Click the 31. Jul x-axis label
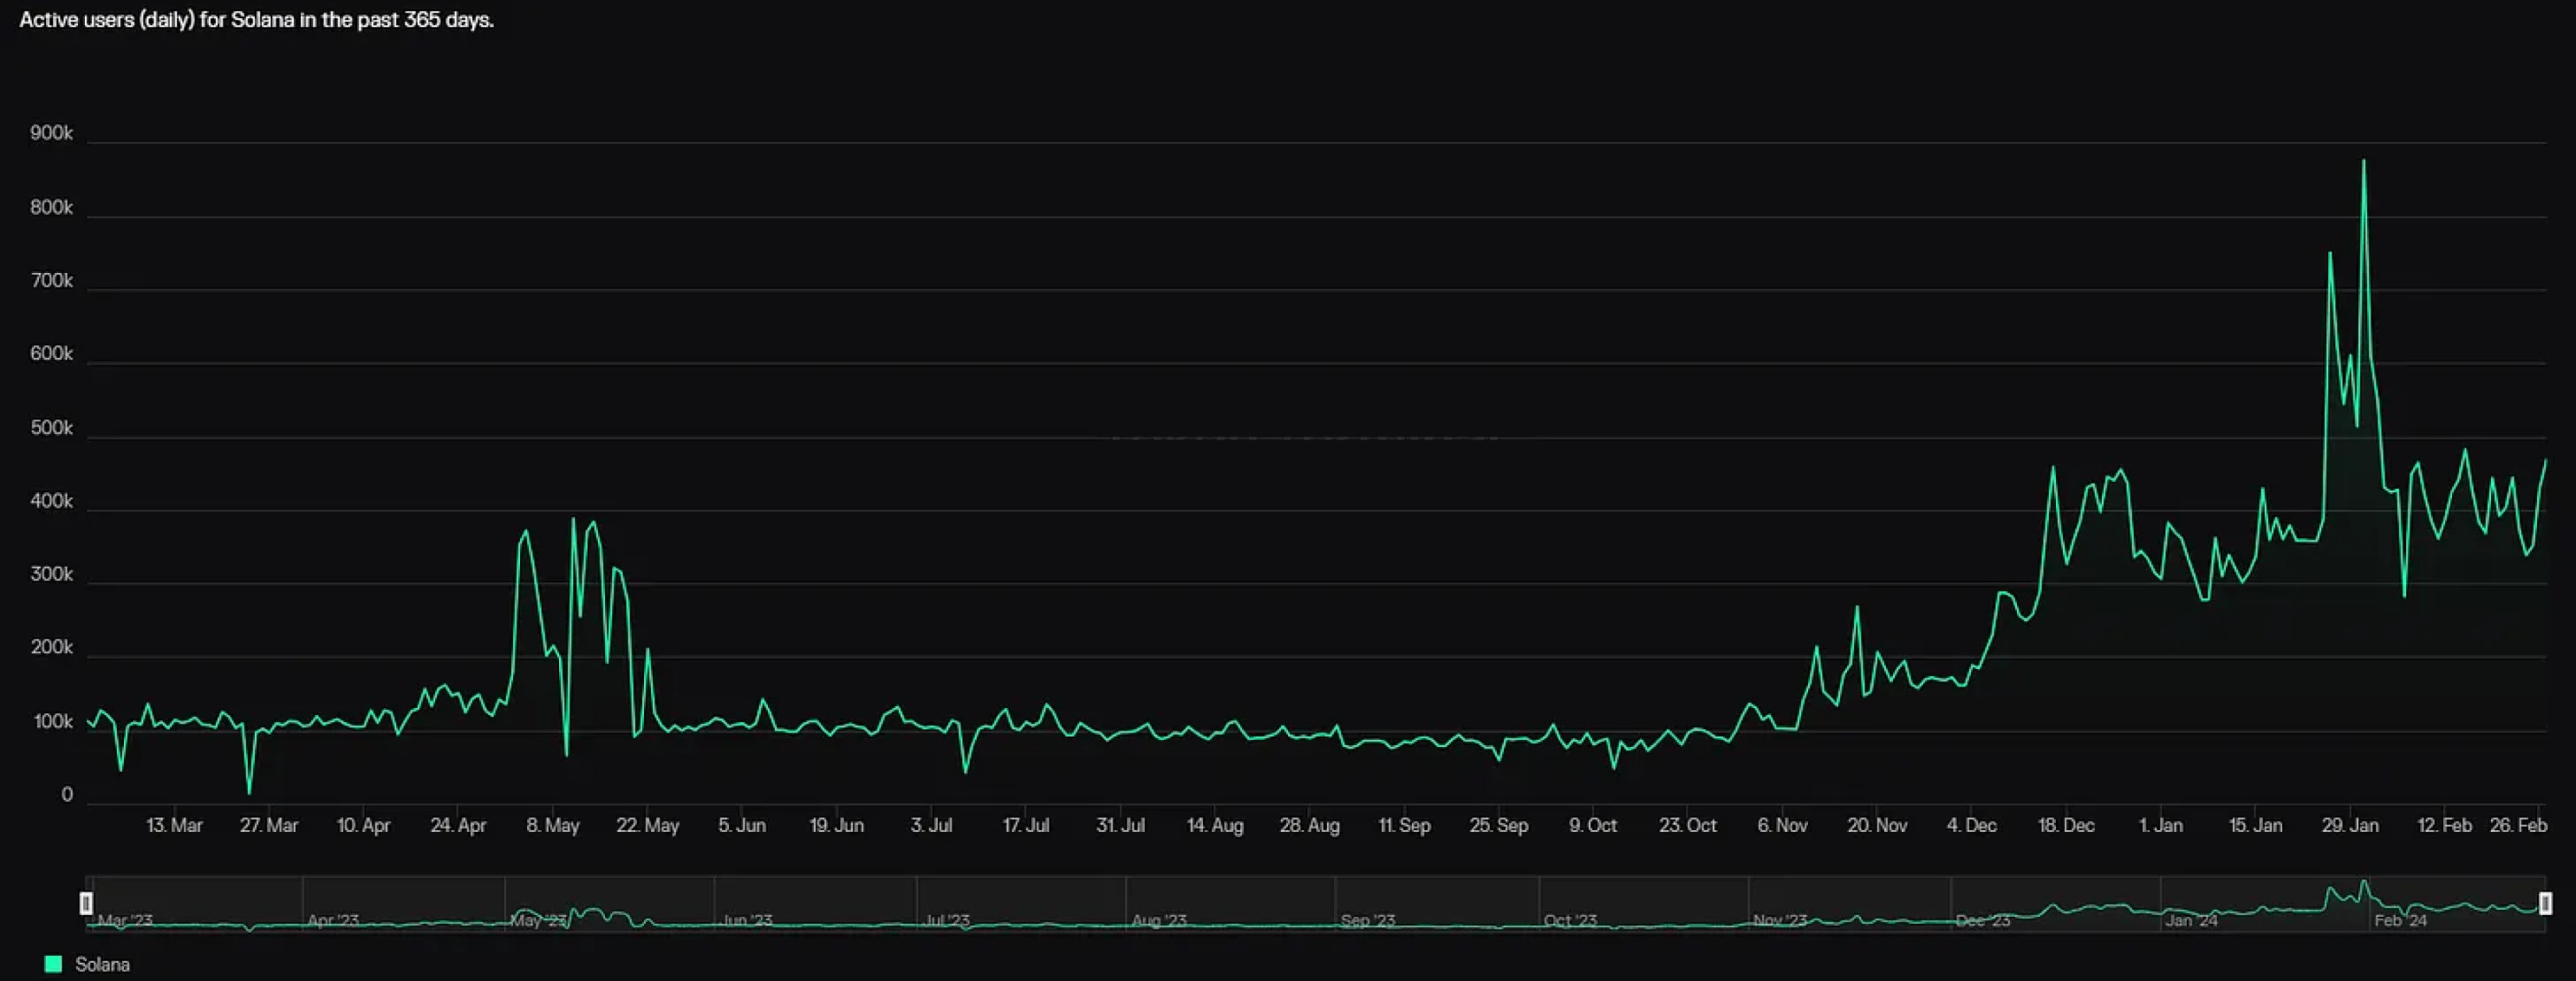 coord(1120,826)
